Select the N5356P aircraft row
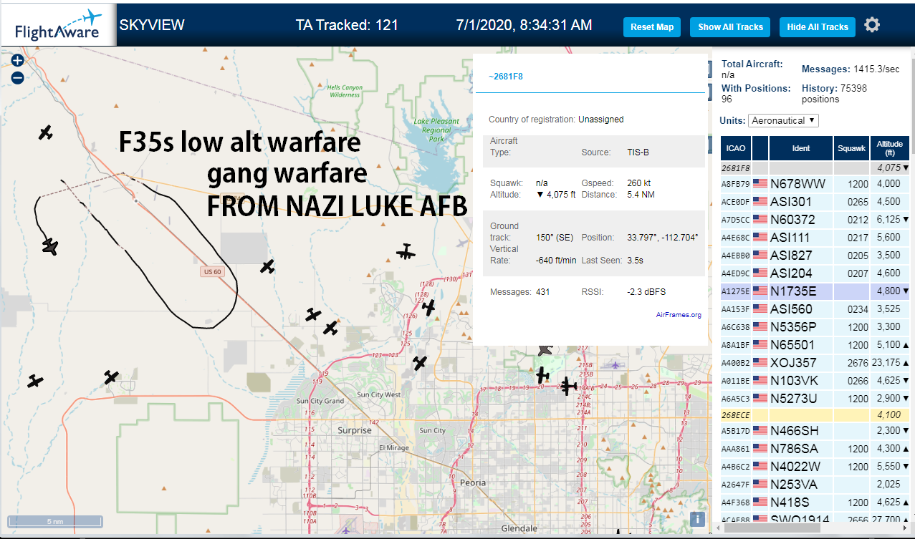The height and width of the screenshot is (539, 915). (815, 327)
